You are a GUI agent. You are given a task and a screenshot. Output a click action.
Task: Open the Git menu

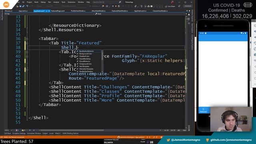[23, 2]
